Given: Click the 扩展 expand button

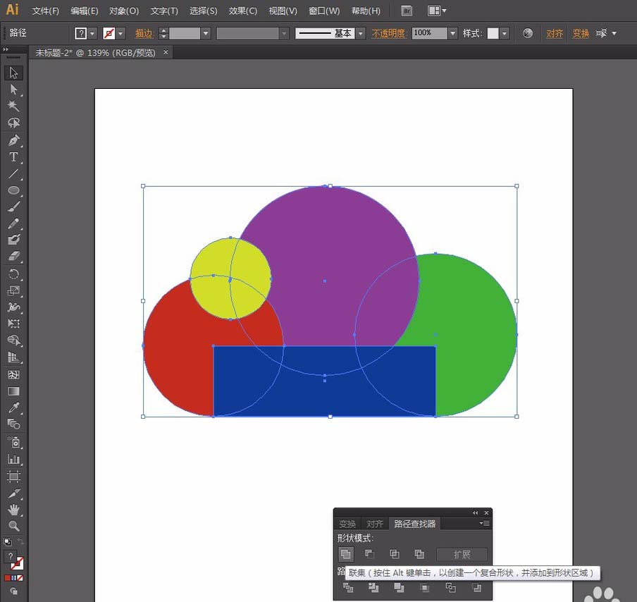Looking at the screenshot, I should pyautogui.click(x=462, y=555).
